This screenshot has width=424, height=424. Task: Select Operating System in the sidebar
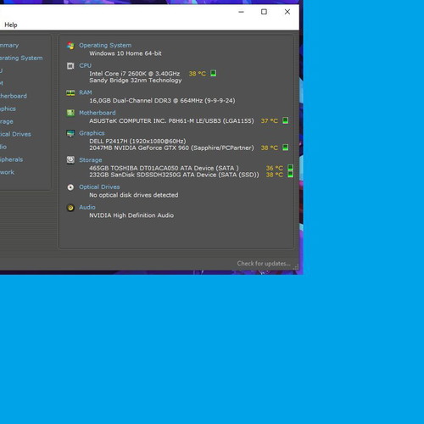[x=20, y=58]
